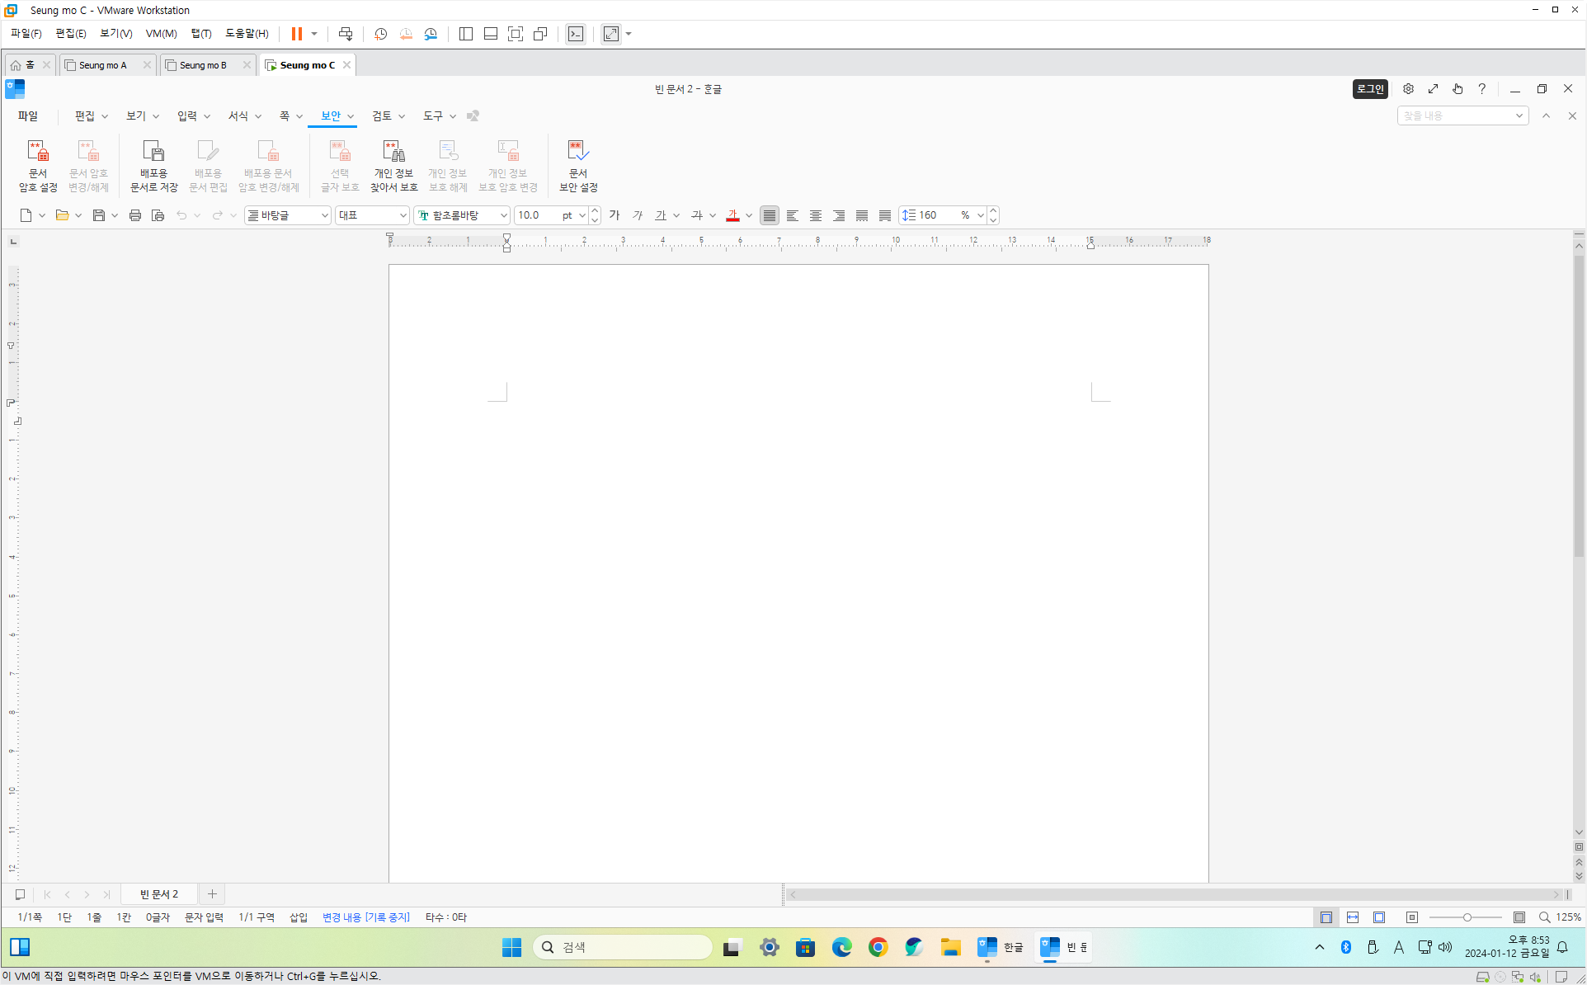1587x985 pixels.
Task: Click the save icon in toolbar
Action: (98, 215)
